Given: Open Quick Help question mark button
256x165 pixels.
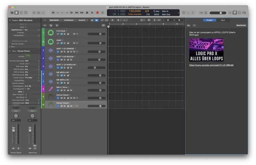Looking at the screenshot, I should (x=21, y=13).
